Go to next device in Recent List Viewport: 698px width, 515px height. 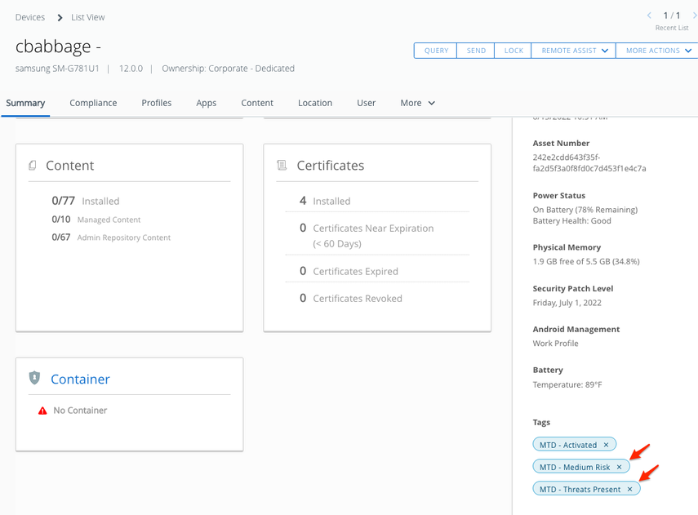pyautogui.click(x=694, y=16)
